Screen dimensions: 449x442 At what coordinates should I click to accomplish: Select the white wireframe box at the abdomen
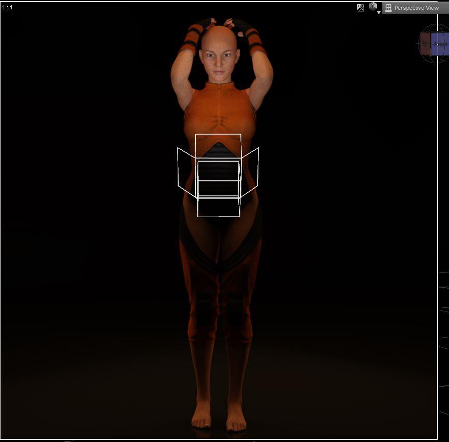(x=219, y=175)
